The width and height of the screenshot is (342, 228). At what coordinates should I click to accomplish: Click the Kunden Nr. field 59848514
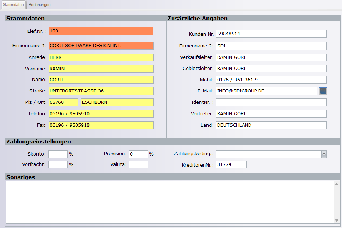click(x=271, y=34)
